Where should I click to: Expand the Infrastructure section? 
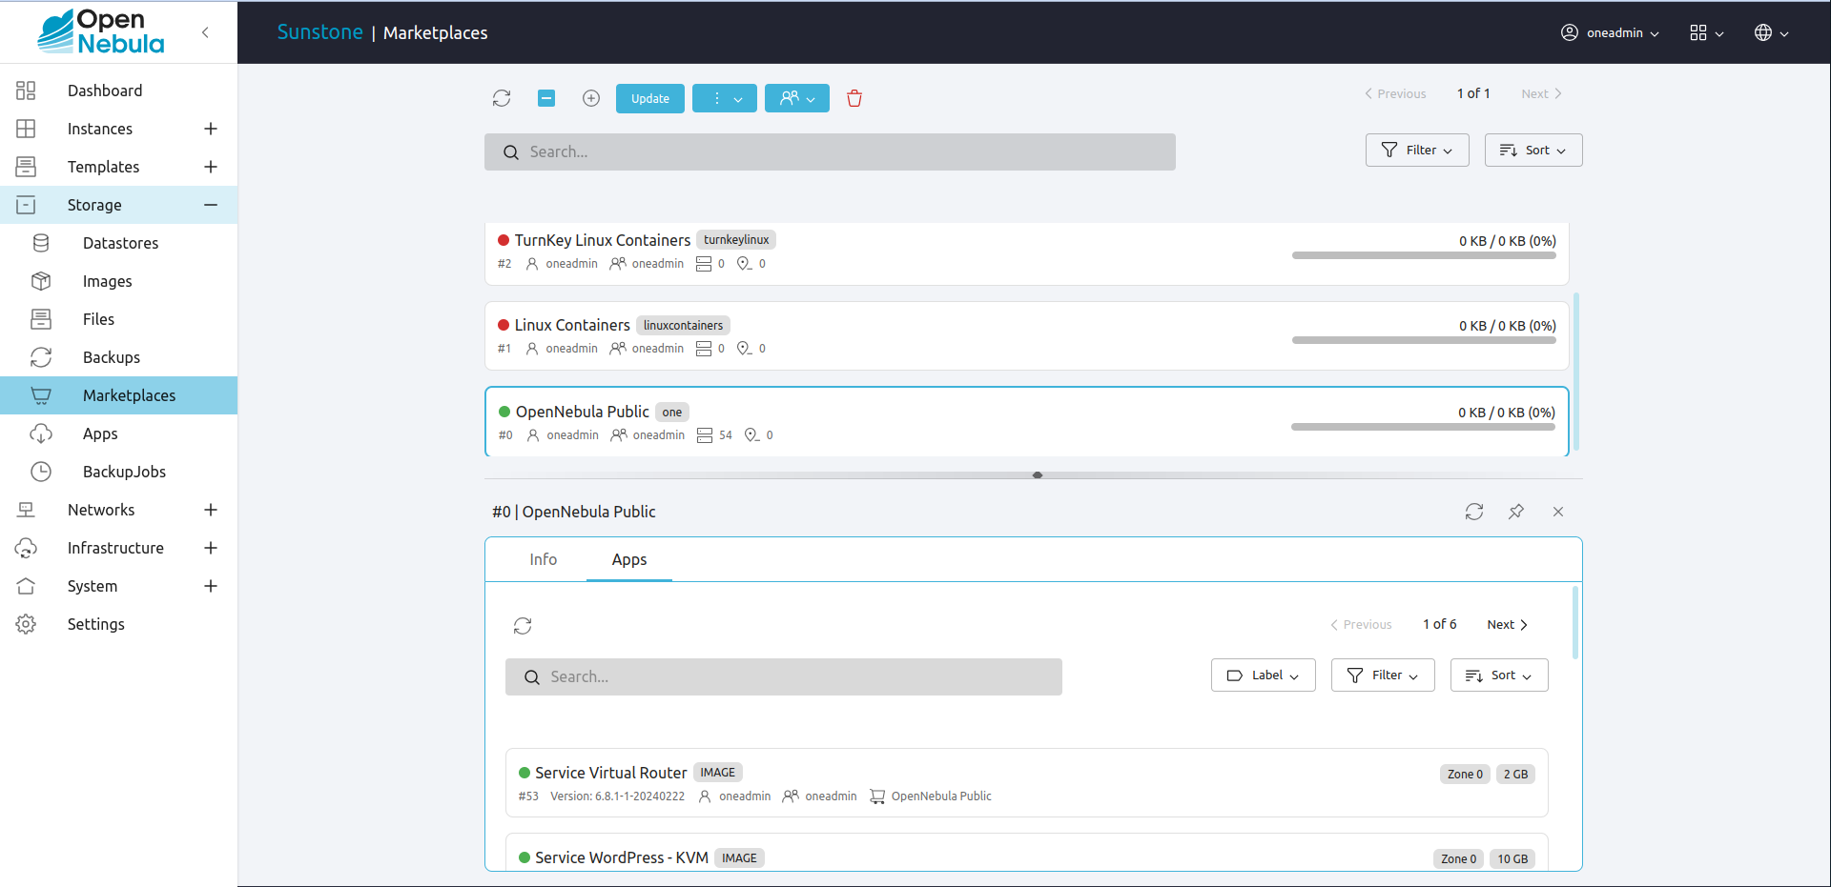pyautogui.click(x=211, y=548)
